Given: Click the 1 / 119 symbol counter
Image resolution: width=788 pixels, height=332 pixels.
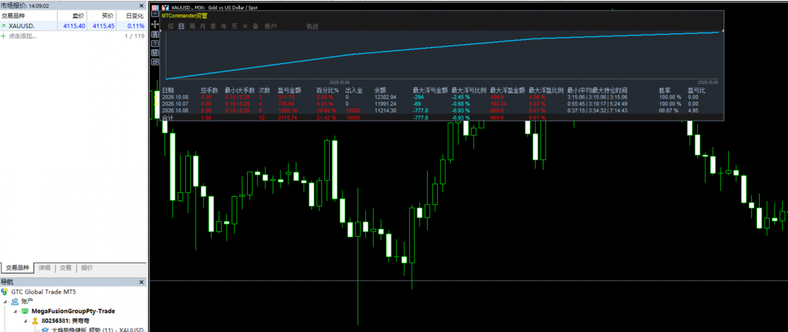Looking at the screenshot, I should [x=134, y=36].
